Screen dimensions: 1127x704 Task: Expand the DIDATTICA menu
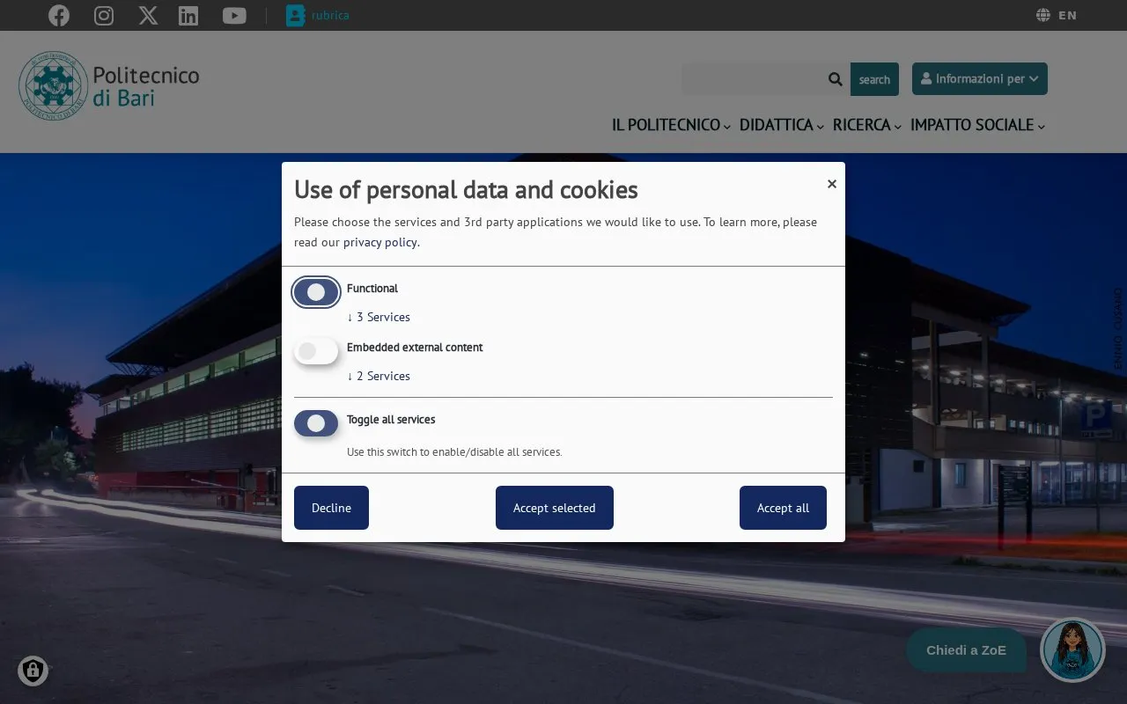(782, 125)
